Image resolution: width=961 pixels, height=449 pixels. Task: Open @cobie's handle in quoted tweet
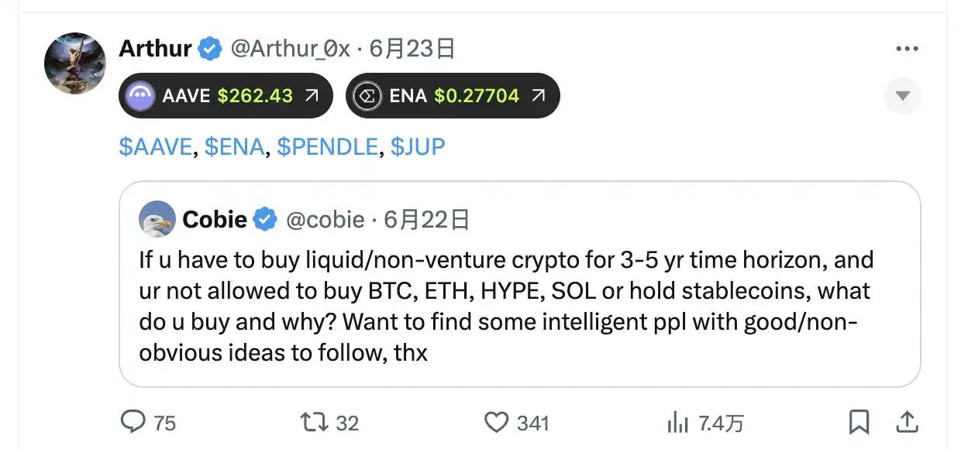[327, 219]
